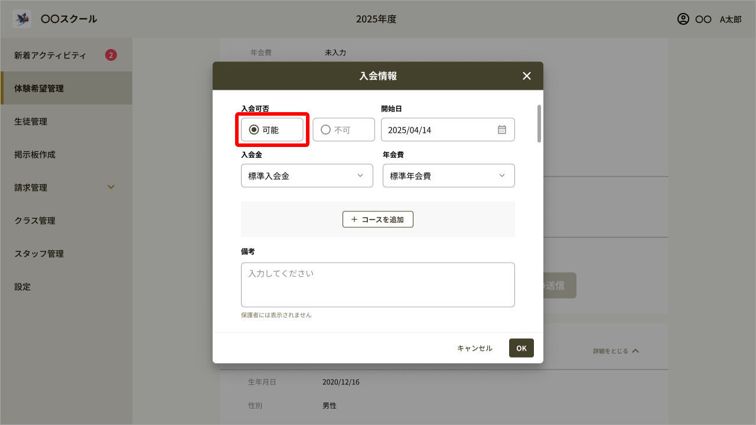Open 設定 from the sidebar
The width and height of the screenshot is (756, 425).
click(x=22, y=286)
